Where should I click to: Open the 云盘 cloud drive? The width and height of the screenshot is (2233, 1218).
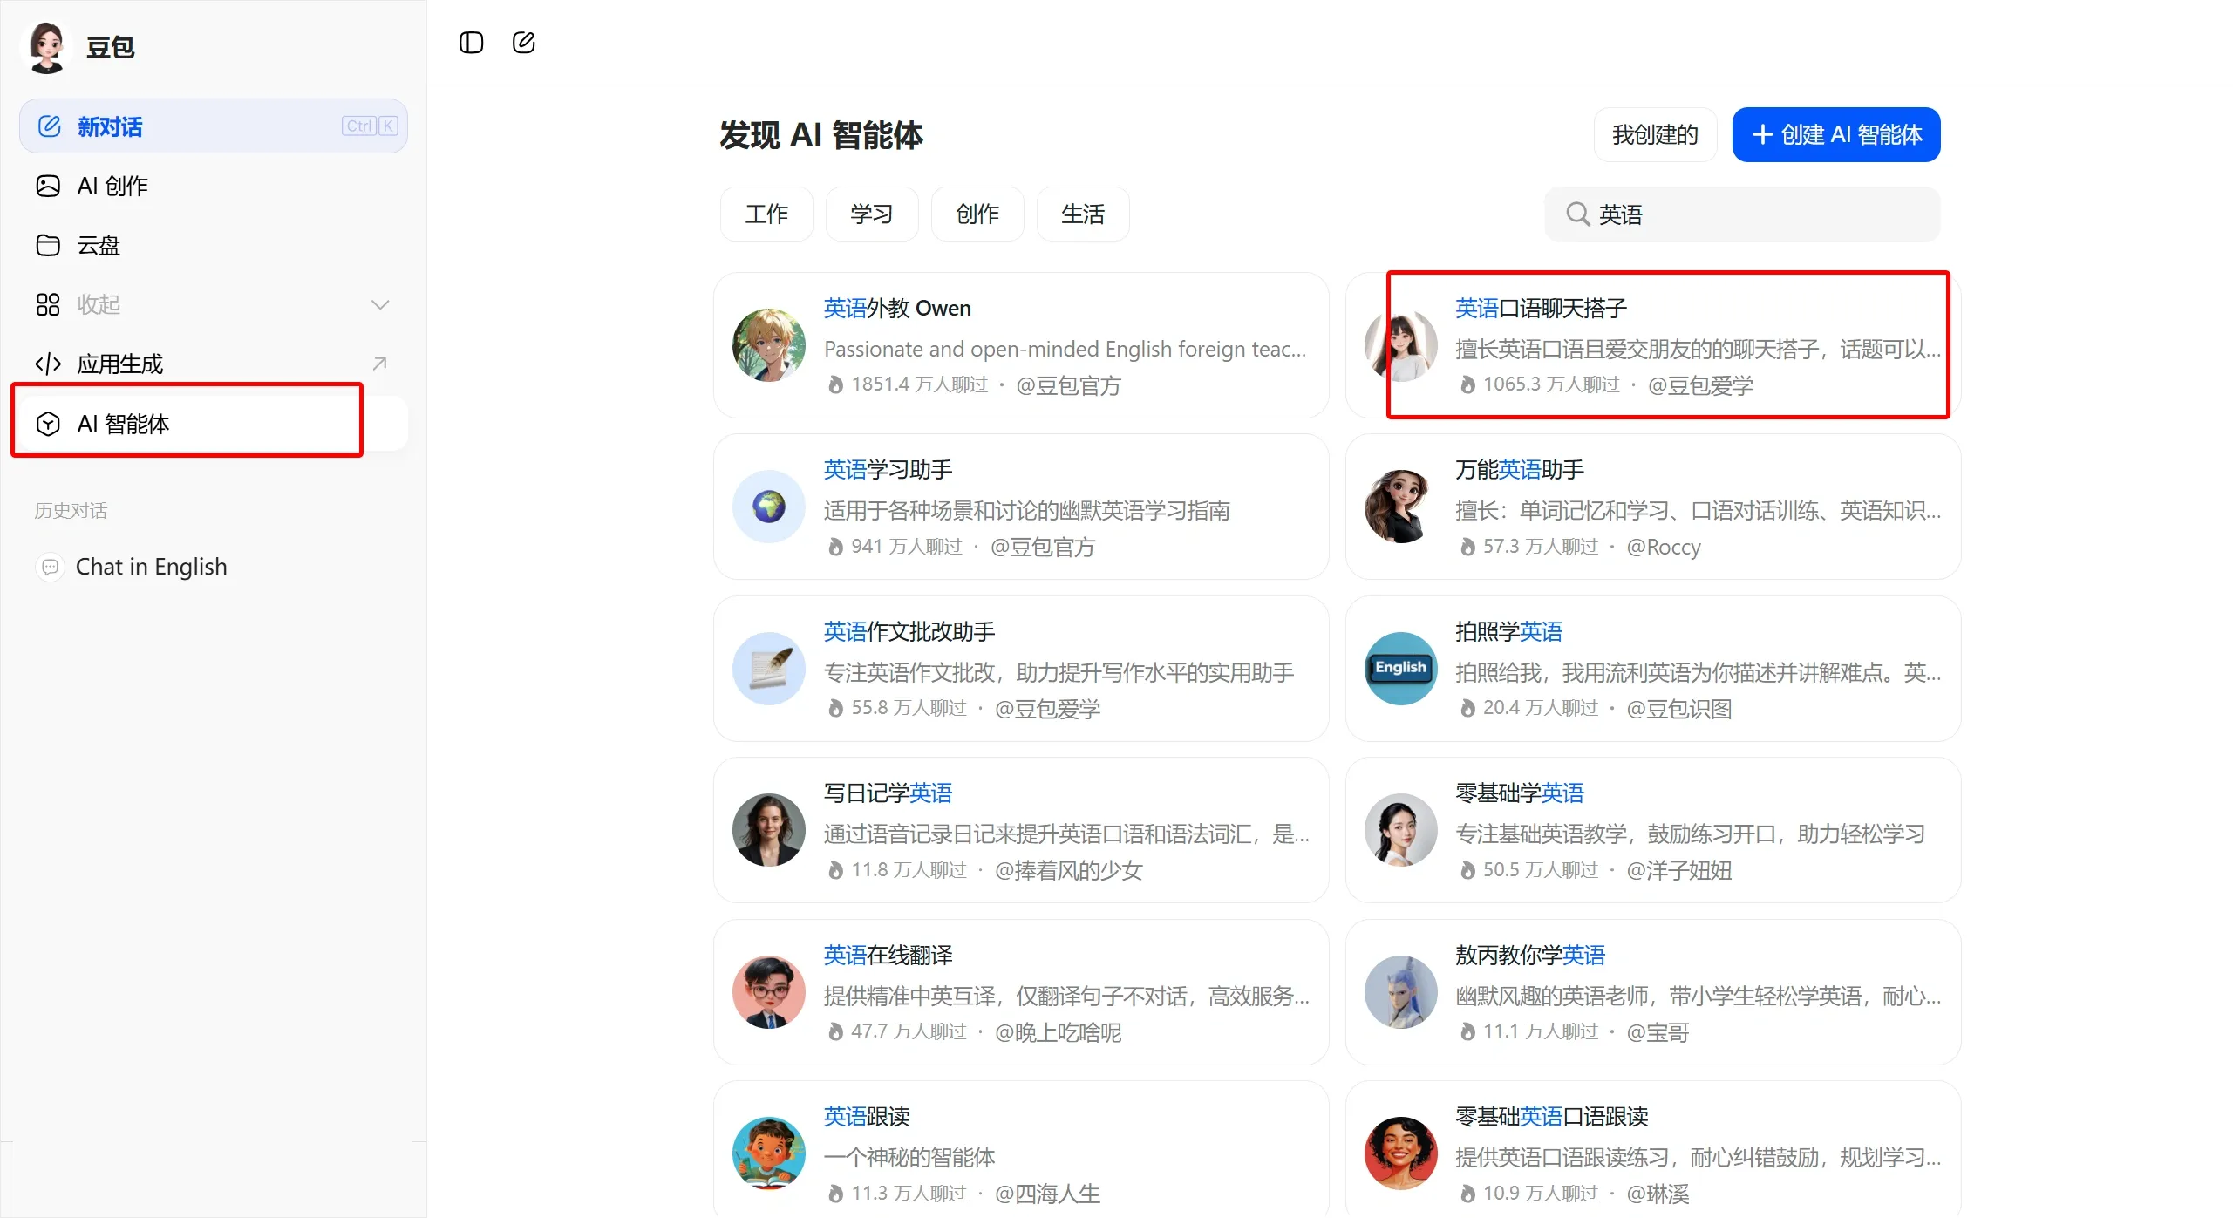coord(97,245)
